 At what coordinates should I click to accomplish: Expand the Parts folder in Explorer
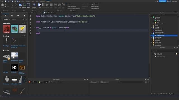click(x=153, y=22)
